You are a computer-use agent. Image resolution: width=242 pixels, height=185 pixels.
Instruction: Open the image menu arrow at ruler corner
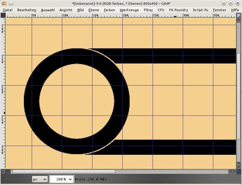point(3,15)
